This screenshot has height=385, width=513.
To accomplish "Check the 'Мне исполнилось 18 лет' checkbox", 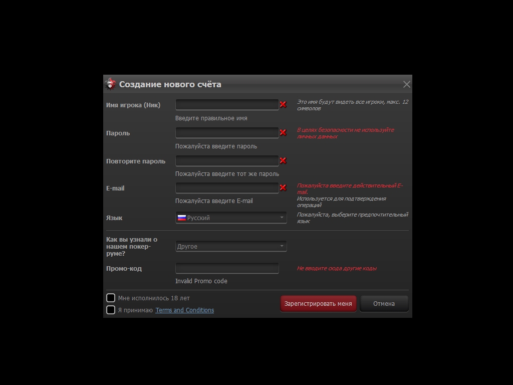I will click(x=111, y=298).
